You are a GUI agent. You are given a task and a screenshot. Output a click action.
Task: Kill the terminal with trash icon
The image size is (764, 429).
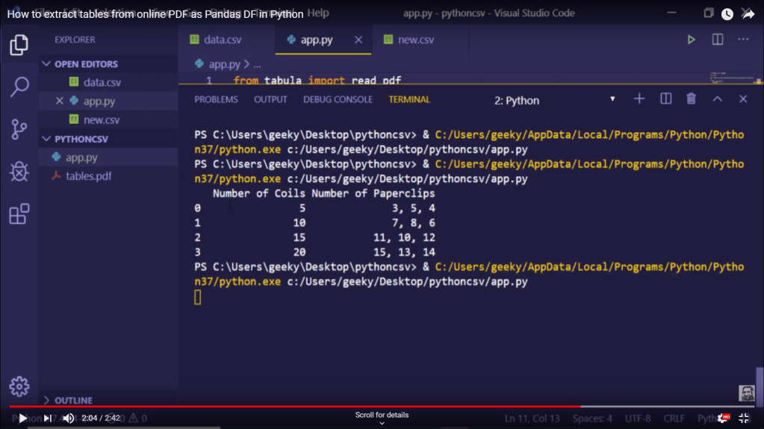pos(692,98)
